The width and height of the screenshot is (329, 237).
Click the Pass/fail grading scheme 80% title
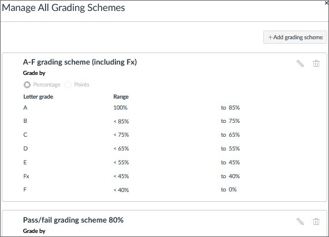[73, 220]
